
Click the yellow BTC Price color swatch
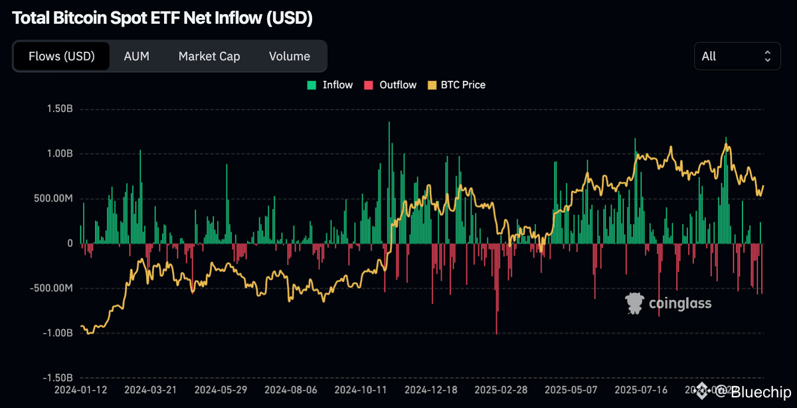(432, 85)
